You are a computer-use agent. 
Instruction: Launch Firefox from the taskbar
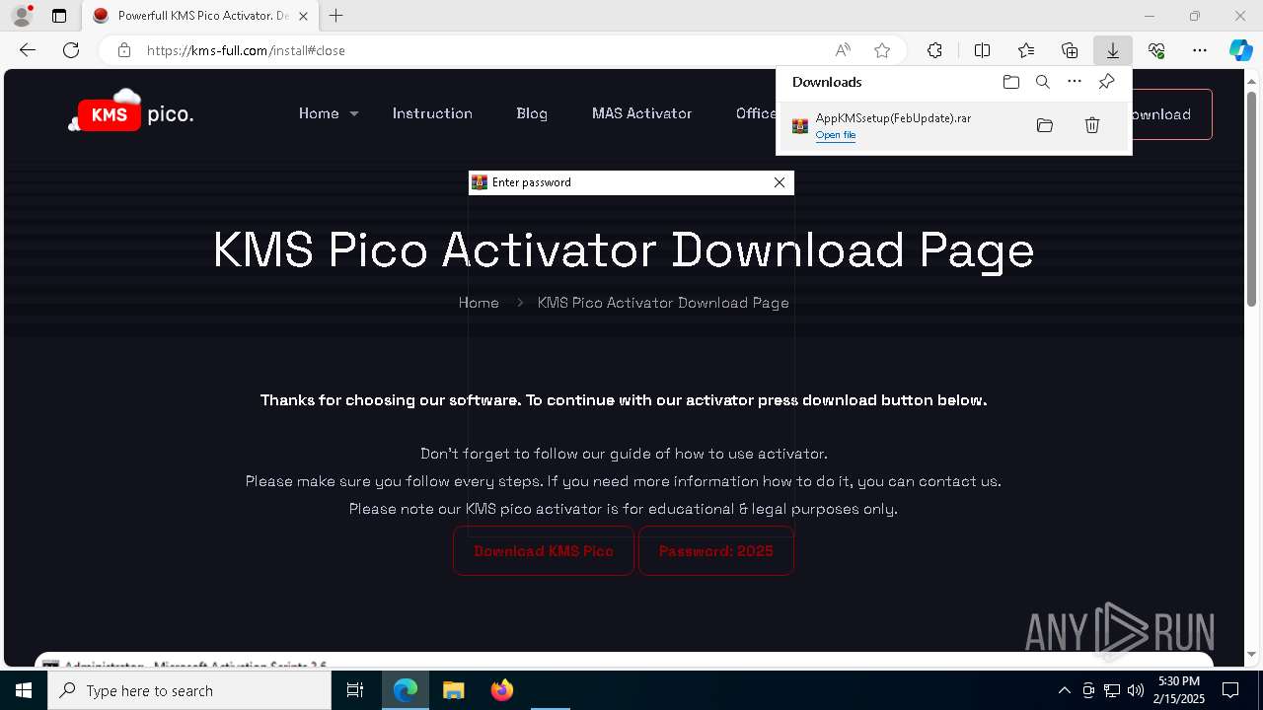[501, 690]
